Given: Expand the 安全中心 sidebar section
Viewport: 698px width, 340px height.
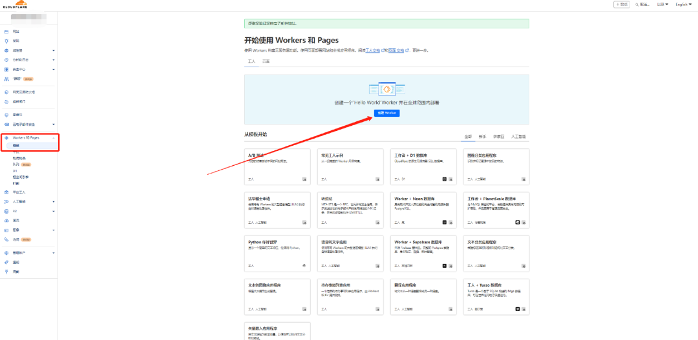Looking at the screenshot, I should click(54, 69).
